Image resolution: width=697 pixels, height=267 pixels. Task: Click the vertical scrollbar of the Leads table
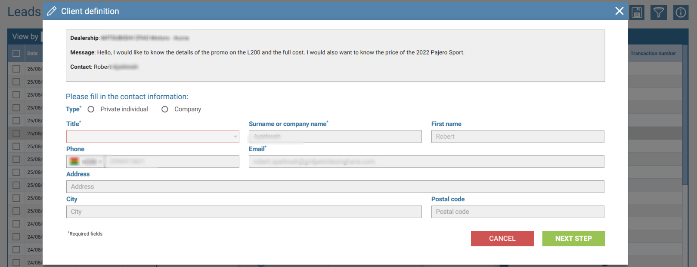tap(685, 116)
